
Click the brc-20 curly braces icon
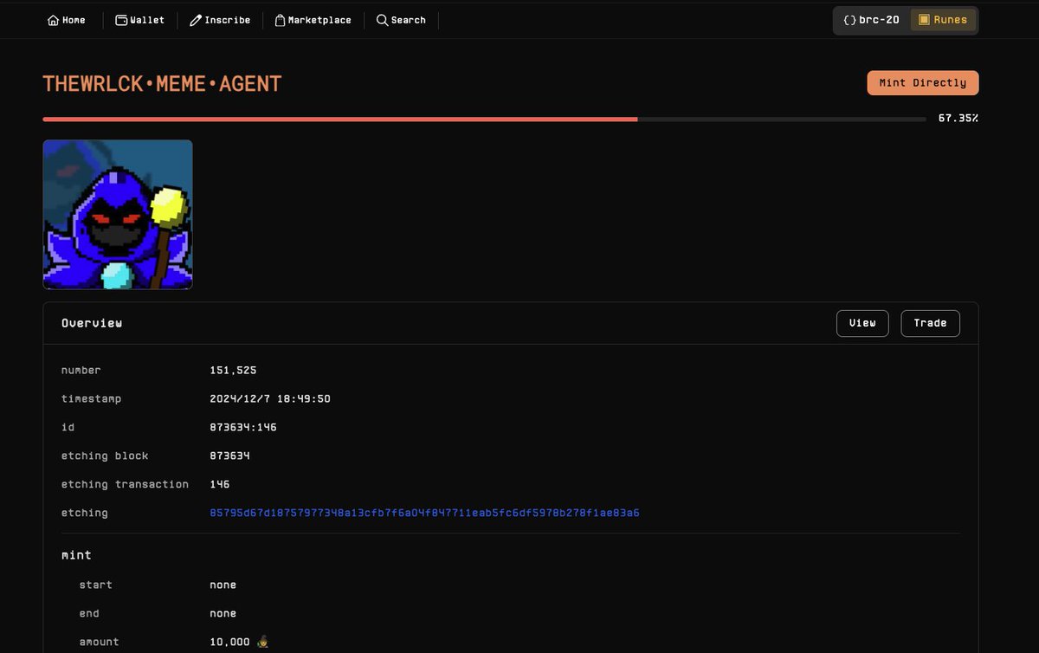pos(849,20)
